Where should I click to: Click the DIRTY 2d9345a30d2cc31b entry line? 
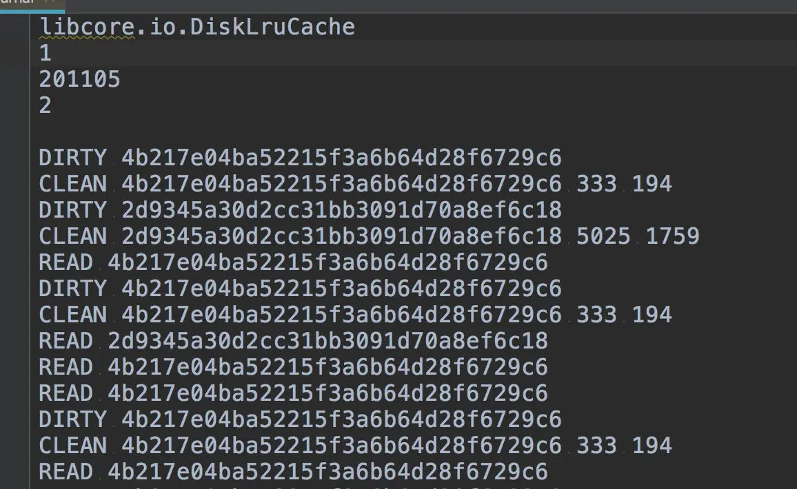(301, 210)
